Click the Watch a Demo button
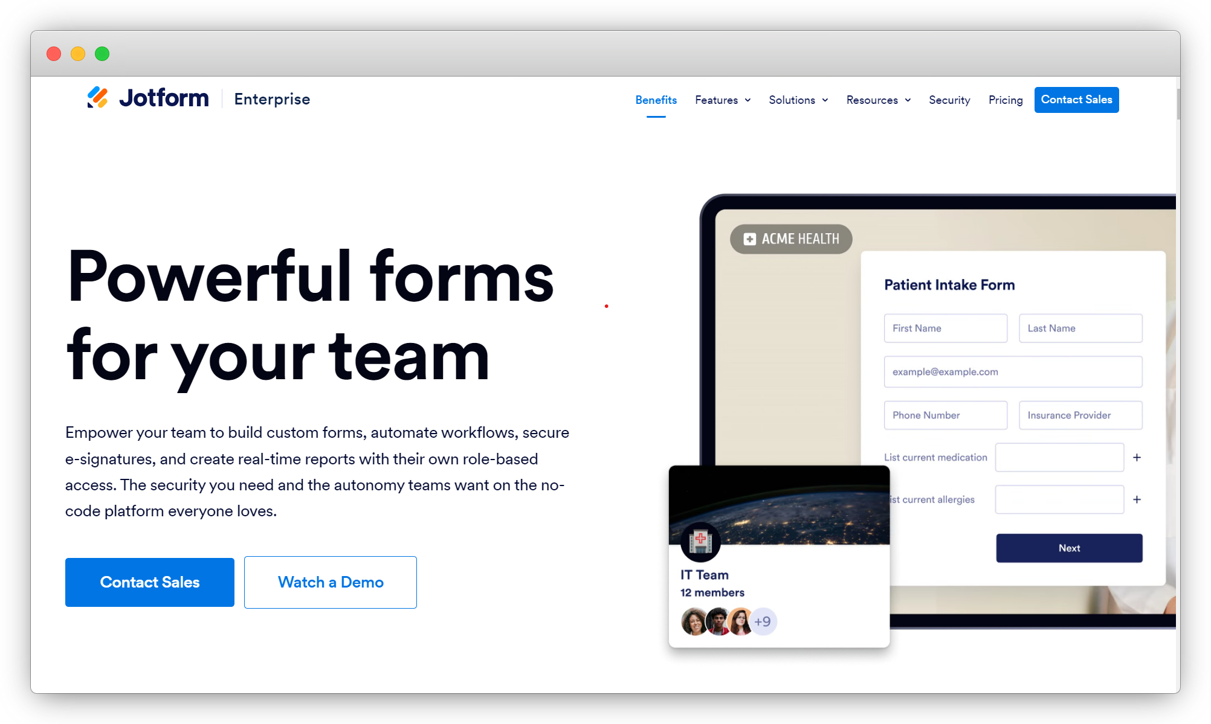The image size is (1211, 724). (331, 581)
